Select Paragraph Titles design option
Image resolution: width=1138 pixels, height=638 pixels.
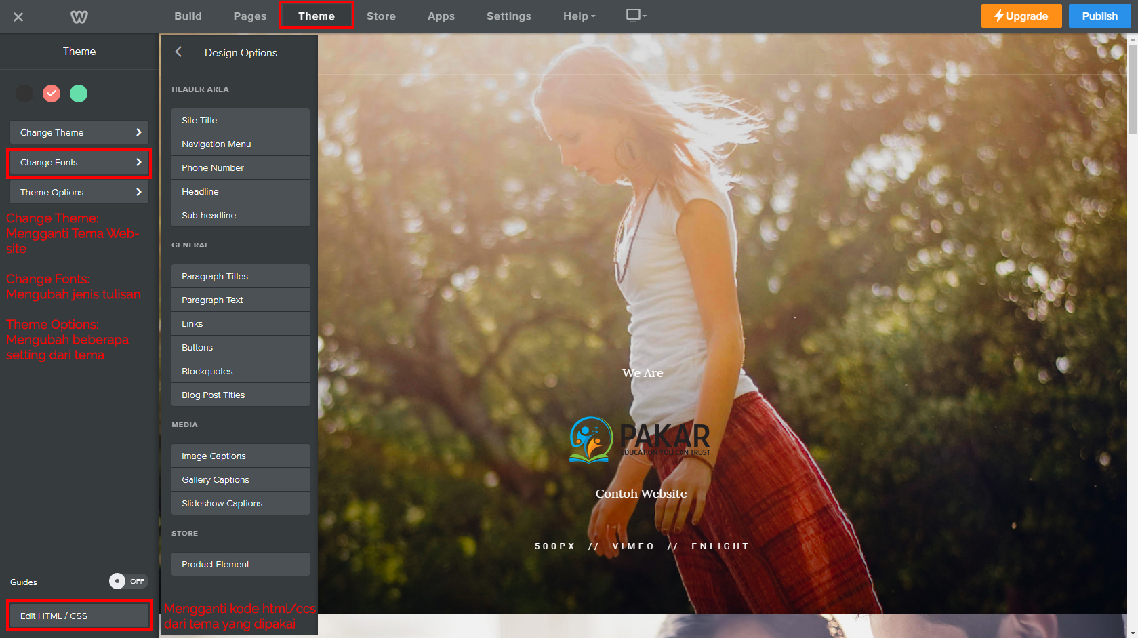click(241, 276)
